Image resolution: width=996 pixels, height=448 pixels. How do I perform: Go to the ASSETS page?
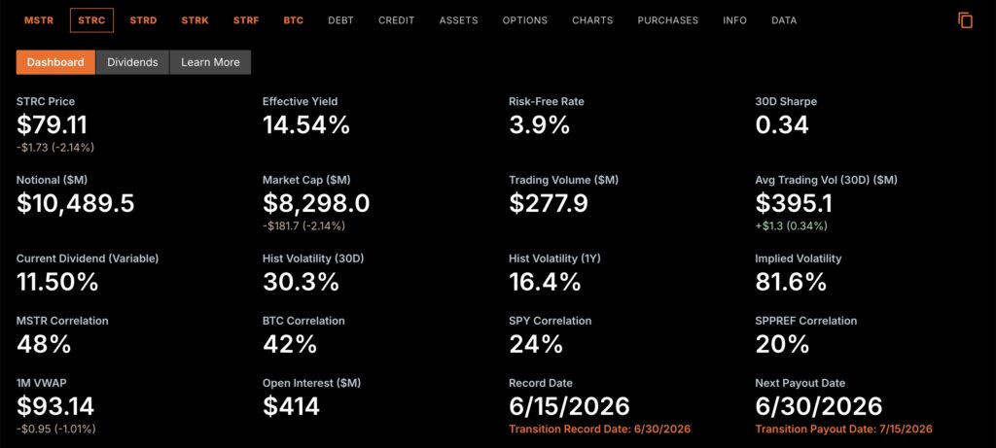[459, 20]
